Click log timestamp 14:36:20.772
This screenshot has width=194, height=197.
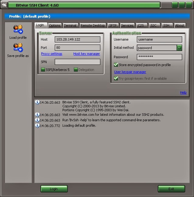[50, 126]
